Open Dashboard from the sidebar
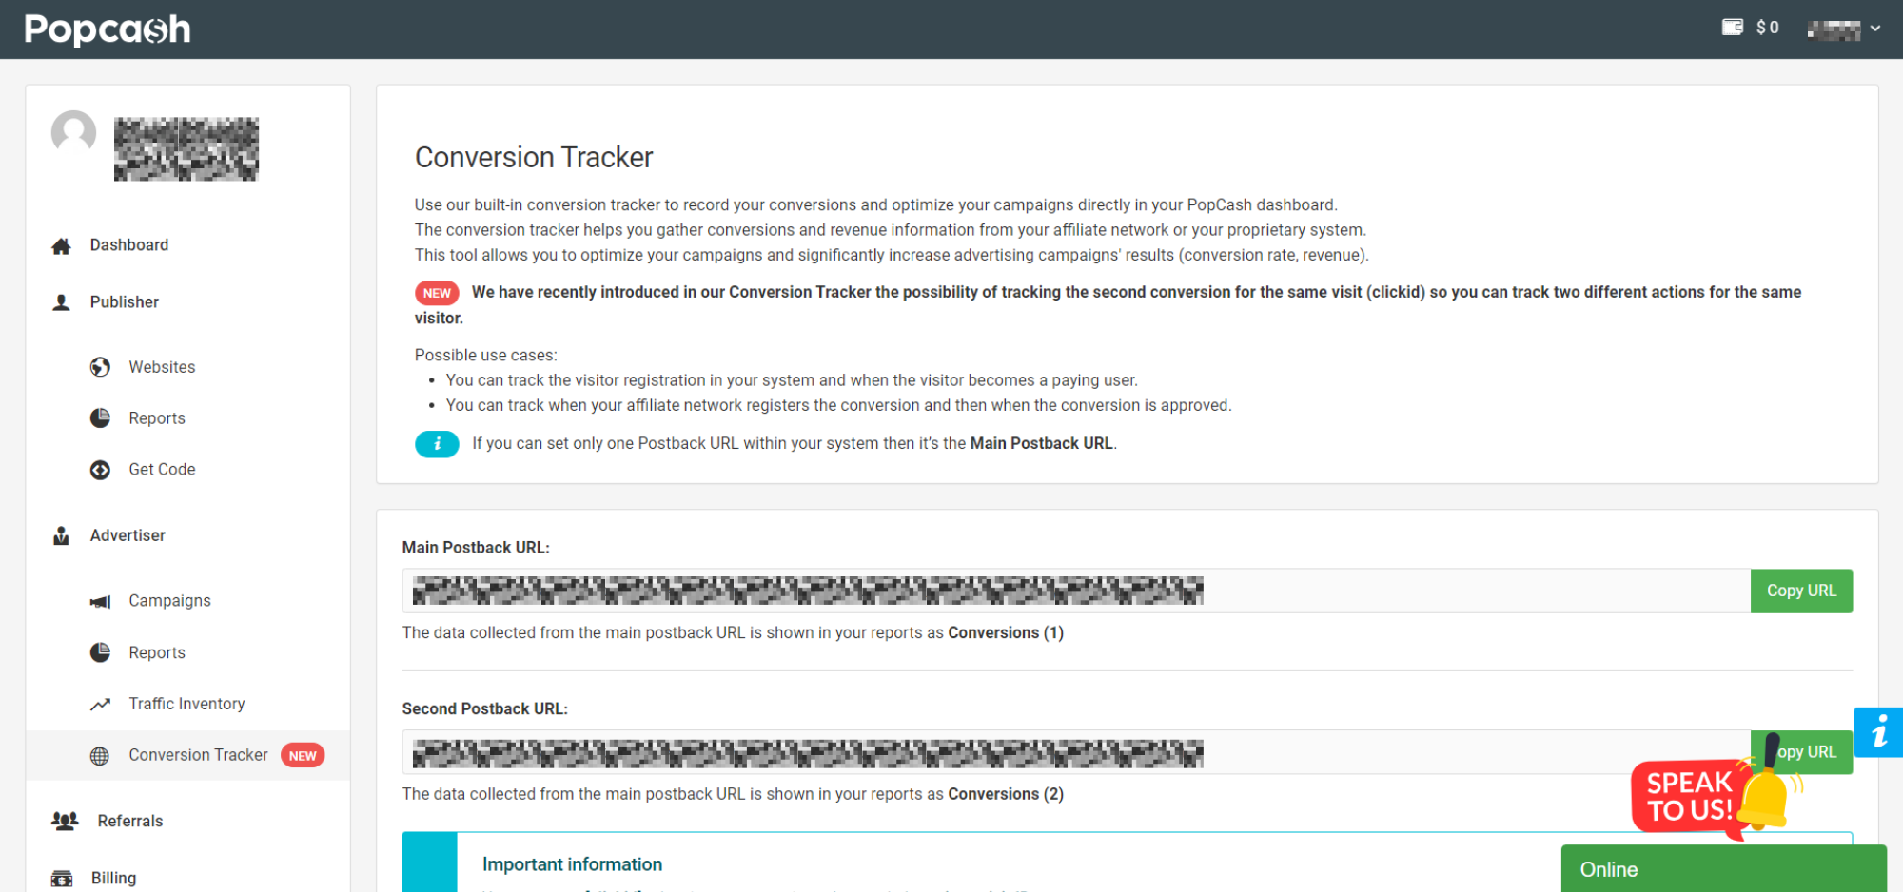This screenshot has width=1903, height=892. [x=128, y=245]
